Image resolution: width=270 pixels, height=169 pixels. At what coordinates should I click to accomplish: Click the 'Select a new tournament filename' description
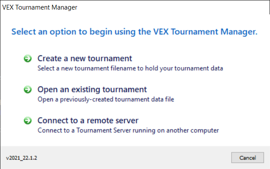(x=130, y=68)
